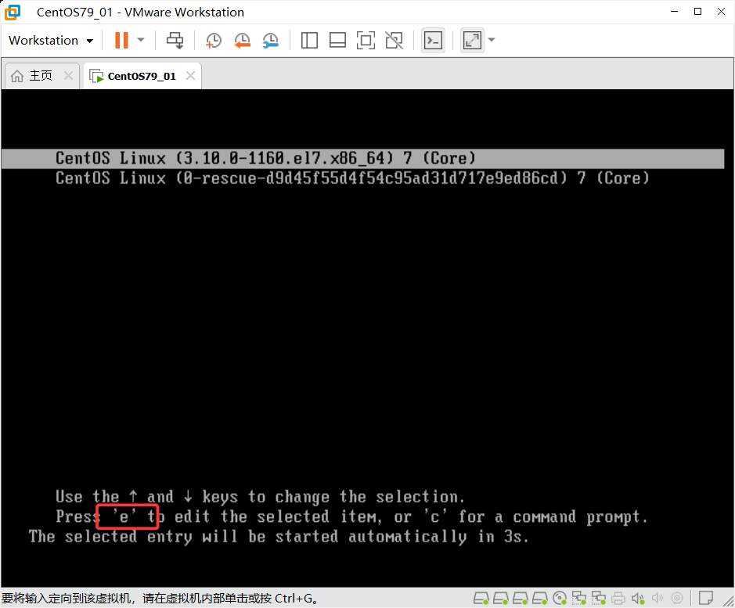
Task: Click the stretch guest display icon
Action: click(x=472, y=41)
